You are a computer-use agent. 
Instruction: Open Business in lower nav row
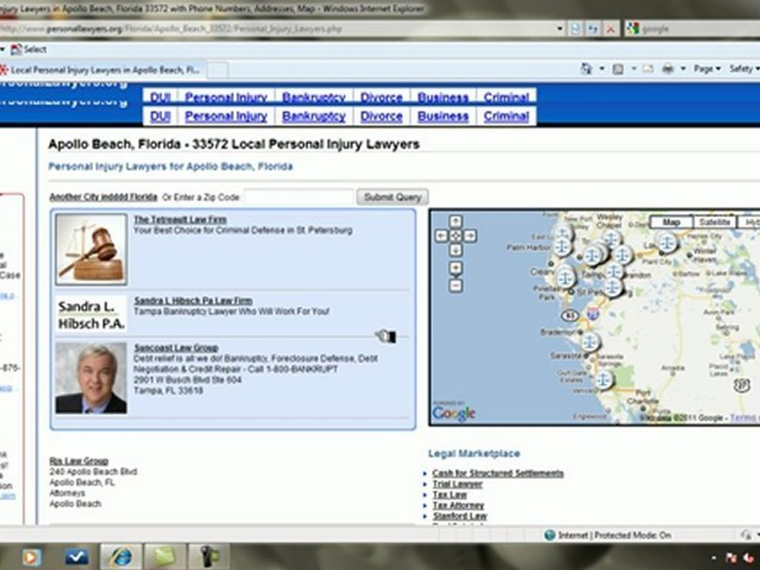pyautogui.click(x=443, y=116)
